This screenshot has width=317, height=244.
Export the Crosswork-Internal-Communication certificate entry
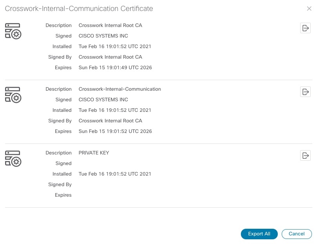[305, 92]
